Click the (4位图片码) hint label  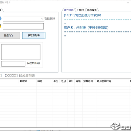pos(33,63)
